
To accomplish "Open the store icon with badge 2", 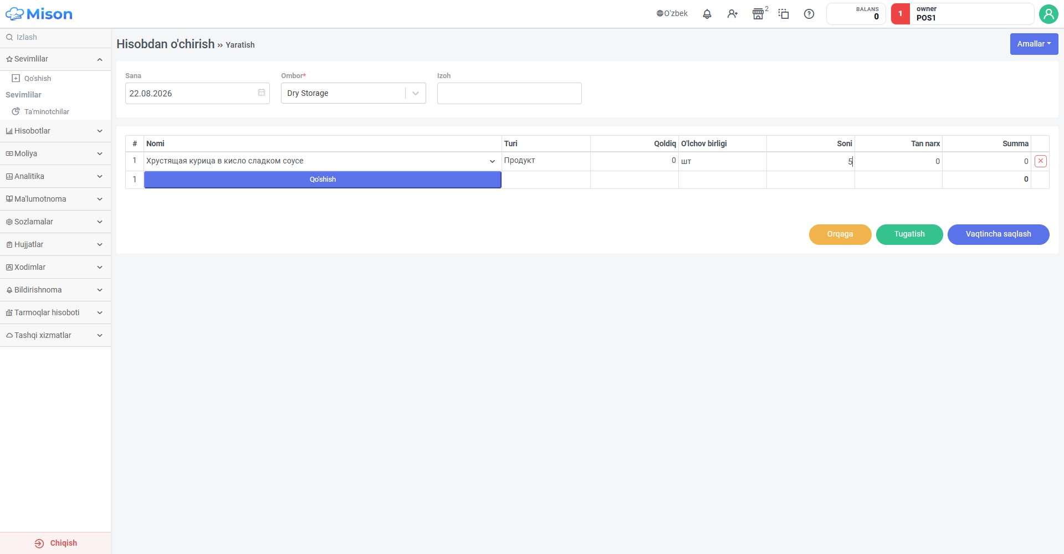I will pos(759,14).
